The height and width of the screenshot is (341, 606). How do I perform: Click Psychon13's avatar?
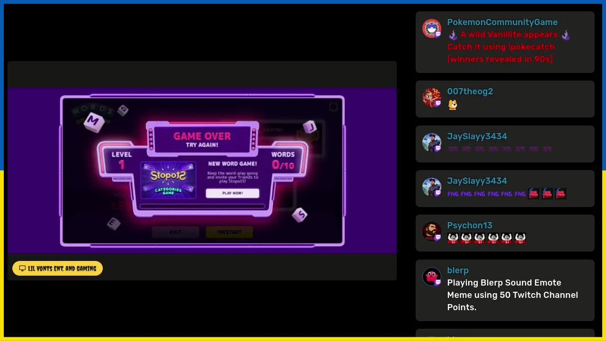(432, 232)
